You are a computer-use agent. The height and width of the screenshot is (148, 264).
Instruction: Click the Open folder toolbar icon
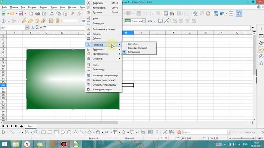tap(12, 14)
